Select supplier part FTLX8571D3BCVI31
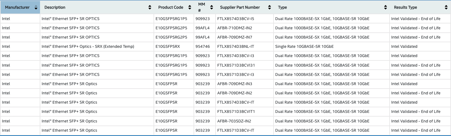Screen dimensions: 451x136 (x=236, y=65)
